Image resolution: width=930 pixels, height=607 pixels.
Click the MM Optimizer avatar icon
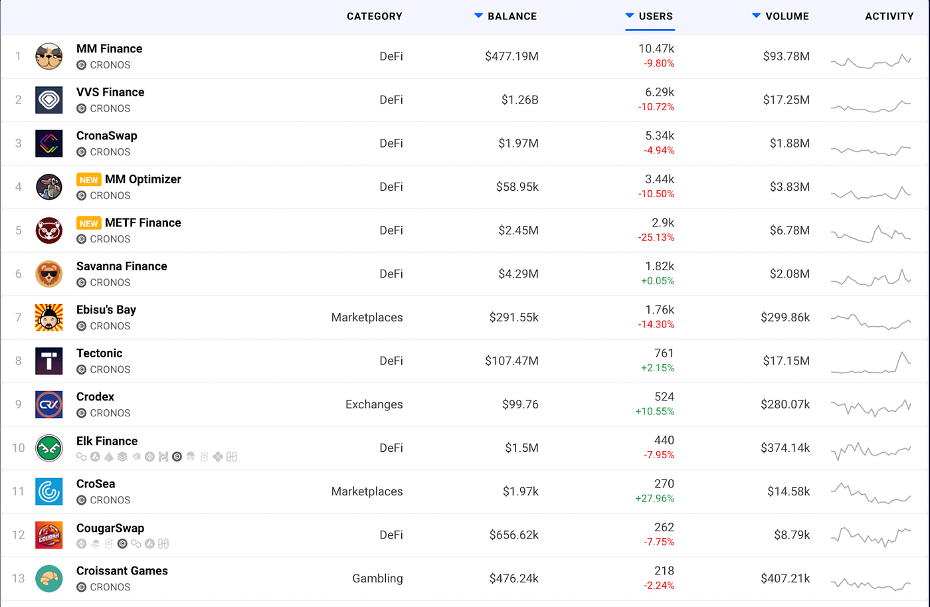[49, 187]
